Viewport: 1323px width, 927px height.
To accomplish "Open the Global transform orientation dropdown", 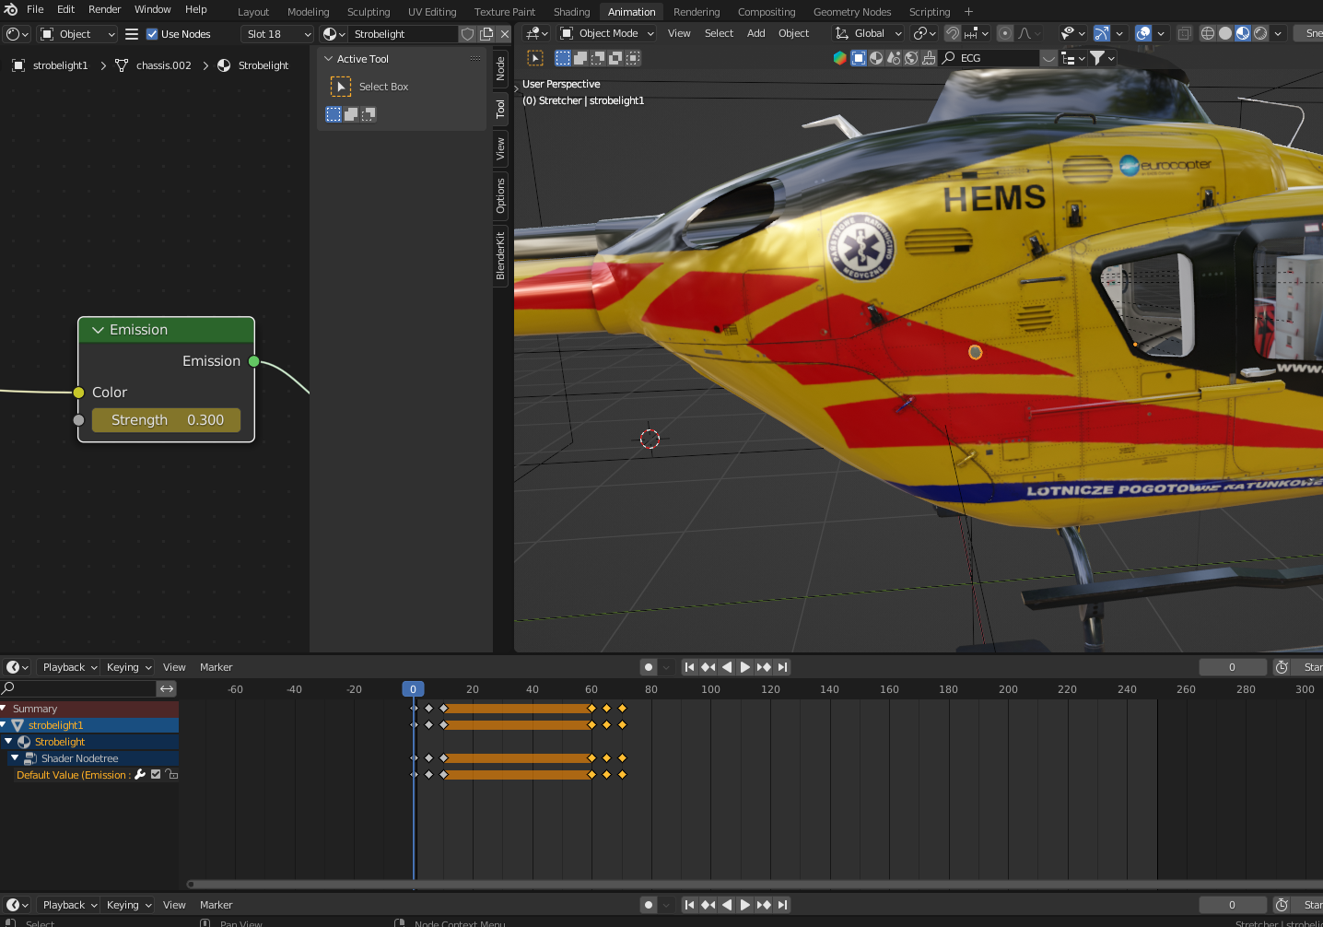I will 868,33.
